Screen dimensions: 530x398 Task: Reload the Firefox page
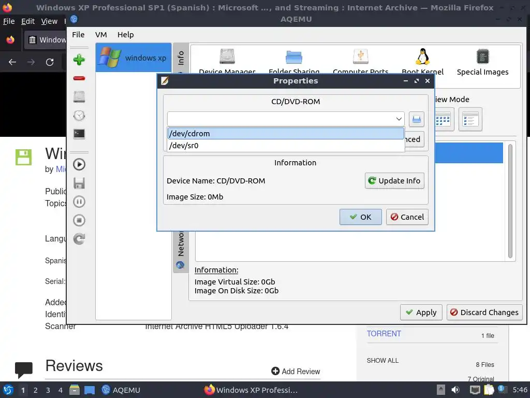click(50, 62)
